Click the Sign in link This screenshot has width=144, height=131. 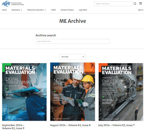141,10
